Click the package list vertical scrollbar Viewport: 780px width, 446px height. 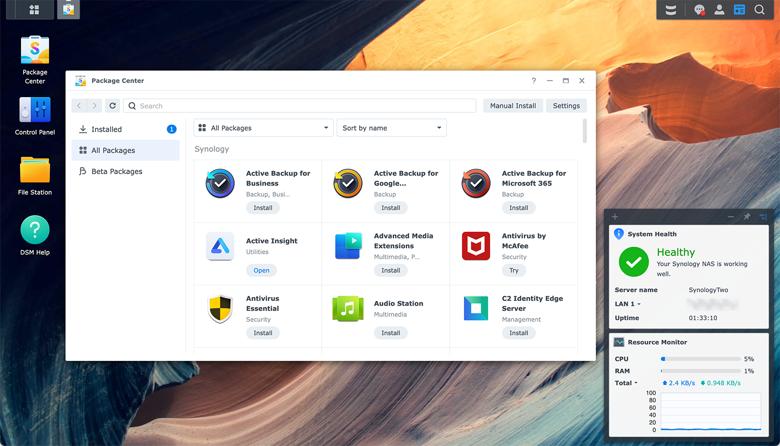tap(584, 131)
